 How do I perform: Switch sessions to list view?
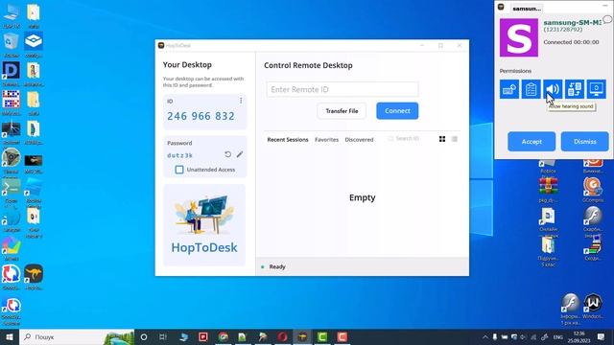coord(454,139)
